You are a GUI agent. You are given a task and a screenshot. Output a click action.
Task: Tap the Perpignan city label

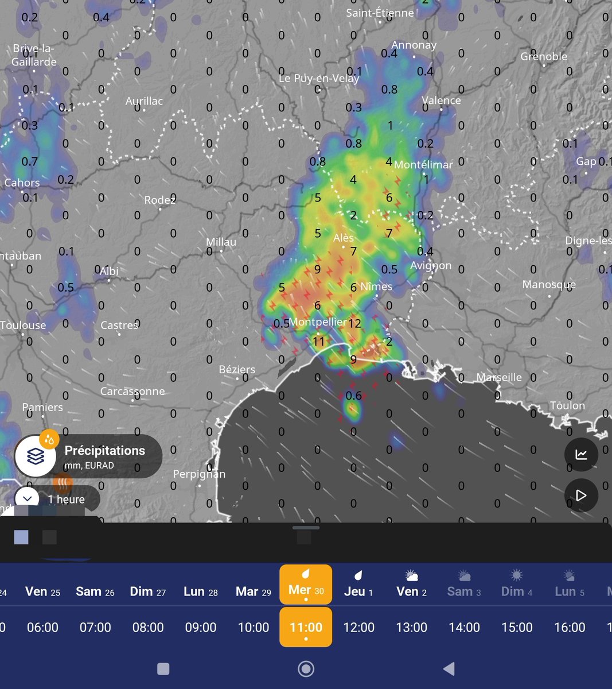pyautogui.click(x=199, y=474)
